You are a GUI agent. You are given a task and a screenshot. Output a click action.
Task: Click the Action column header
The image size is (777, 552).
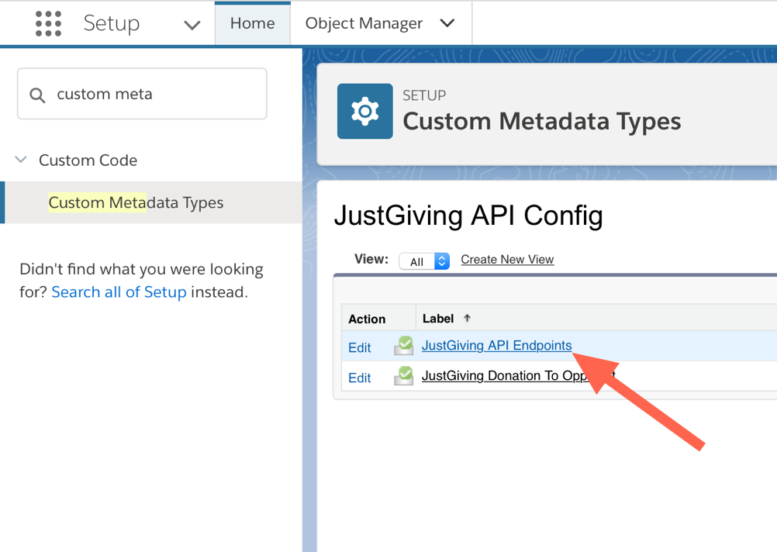[x=367, y=319]
